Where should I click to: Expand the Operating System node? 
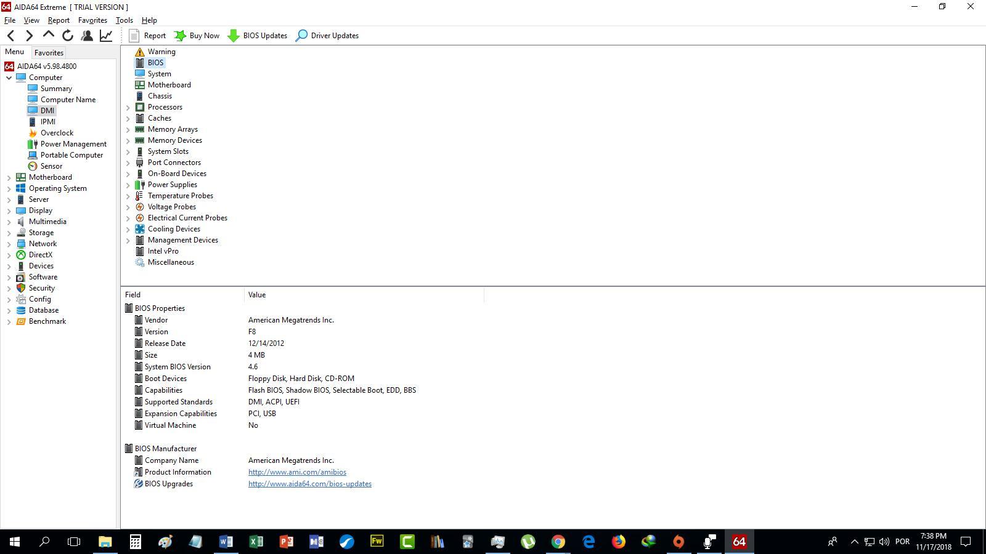pos(9,188)
